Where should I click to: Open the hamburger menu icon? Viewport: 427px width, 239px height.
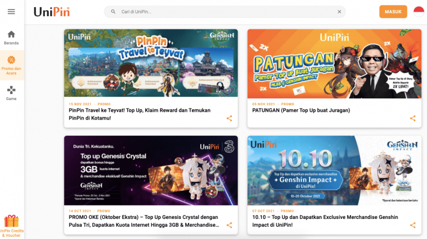11,12
